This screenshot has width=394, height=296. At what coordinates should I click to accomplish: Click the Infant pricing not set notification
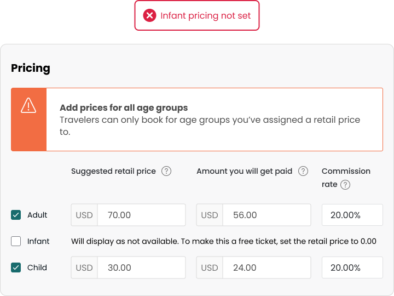tap(205, 15)
